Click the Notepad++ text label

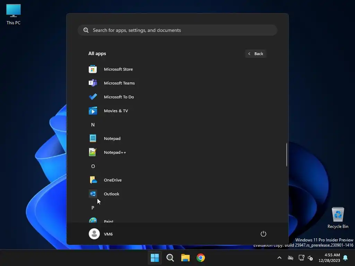pyautogui.click(x=115, y=152)
